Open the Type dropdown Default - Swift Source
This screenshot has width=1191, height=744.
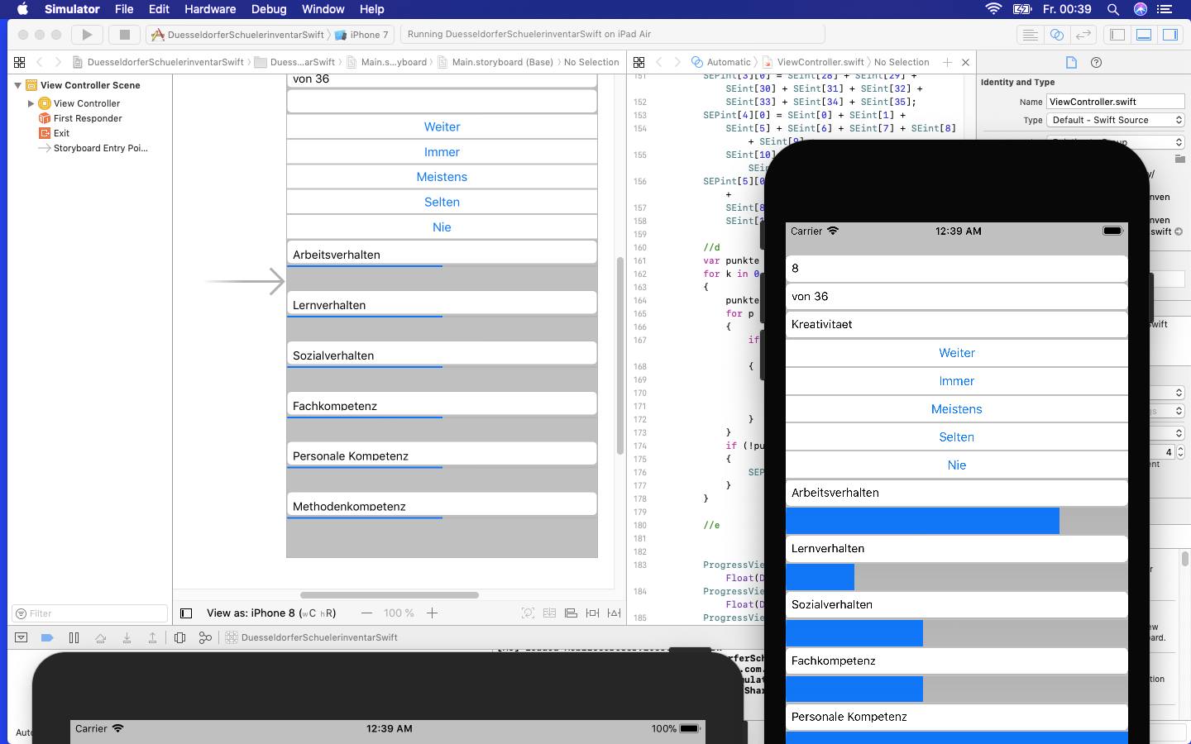1116,120
